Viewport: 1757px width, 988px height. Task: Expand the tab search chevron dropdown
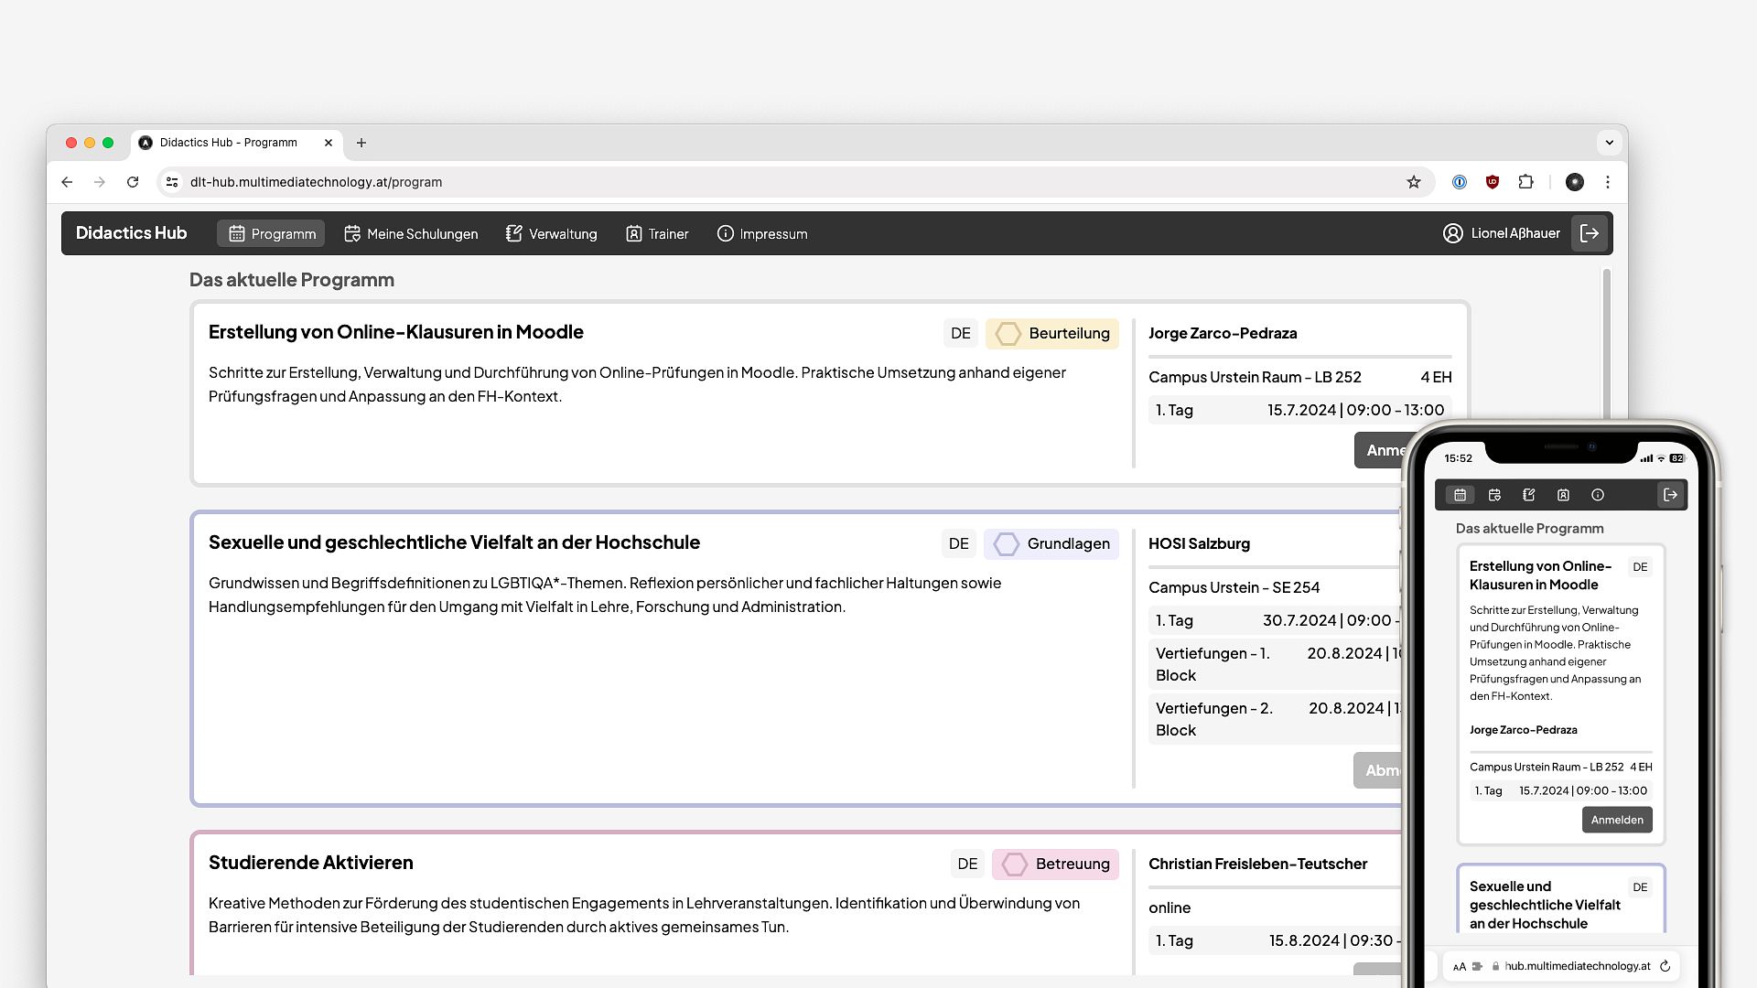tap(1609, 143)
